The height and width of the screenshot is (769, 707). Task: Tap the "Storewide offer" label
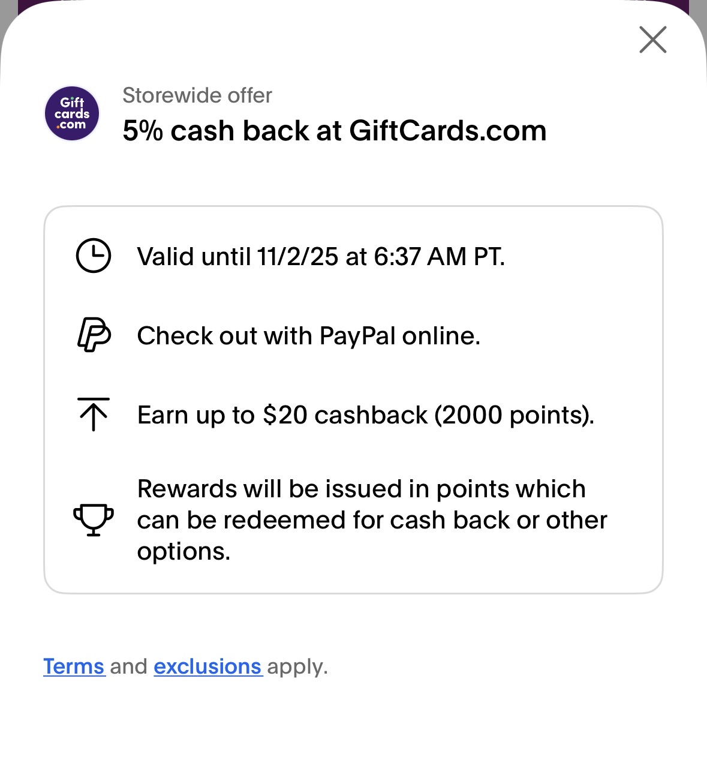point(197,95)
